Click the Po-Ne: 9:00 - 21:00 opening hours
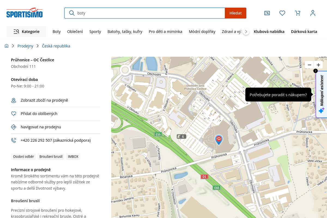Viewport: 327px width, 218px height. pyautogui.click(x=28, y=86)
